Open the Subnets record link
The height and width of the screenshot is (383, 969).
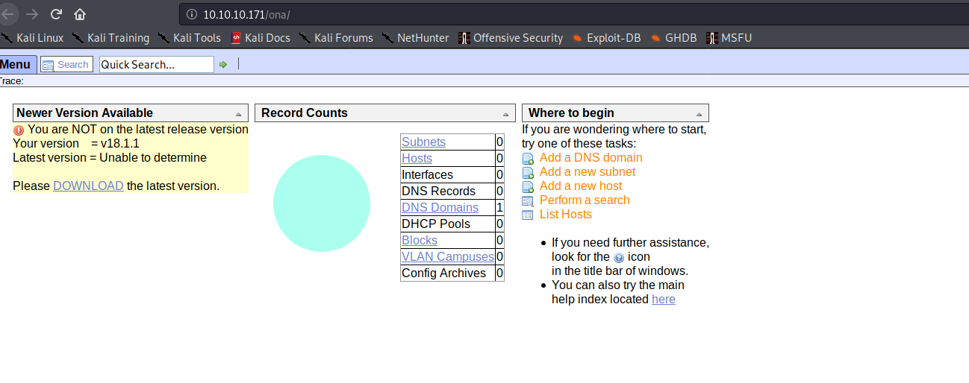tap(423, 142)
